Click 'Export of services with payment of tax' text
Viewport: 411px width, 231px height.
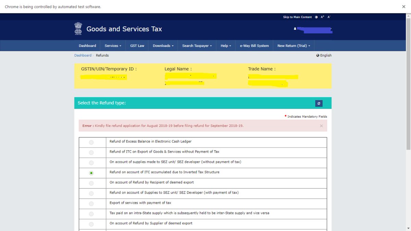[x=140, y=203]
